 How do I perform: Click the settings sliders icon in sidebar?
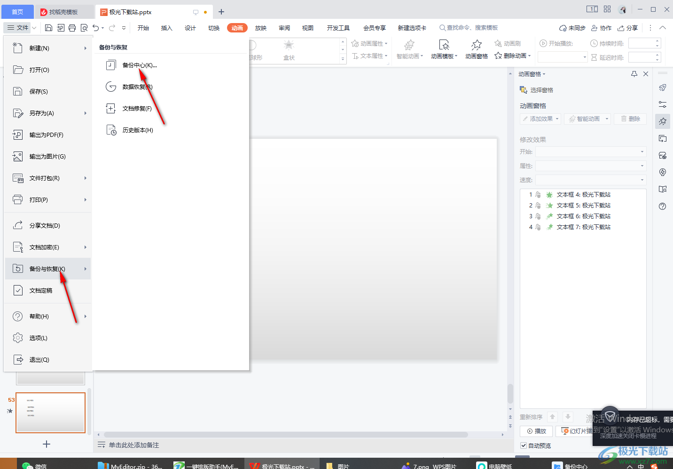tap(663, 104)
